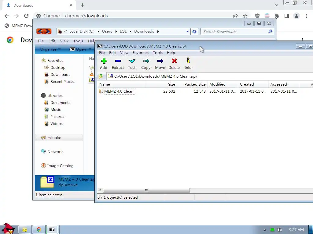Click Open button in Explorer toolbar
This screenshot has height=234, width=313.
click(x=78, y=49)
